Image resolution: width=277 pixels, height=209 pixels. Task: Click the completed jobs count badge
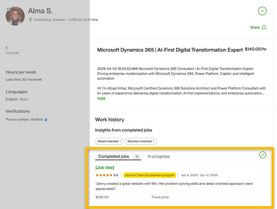point(137,156)
